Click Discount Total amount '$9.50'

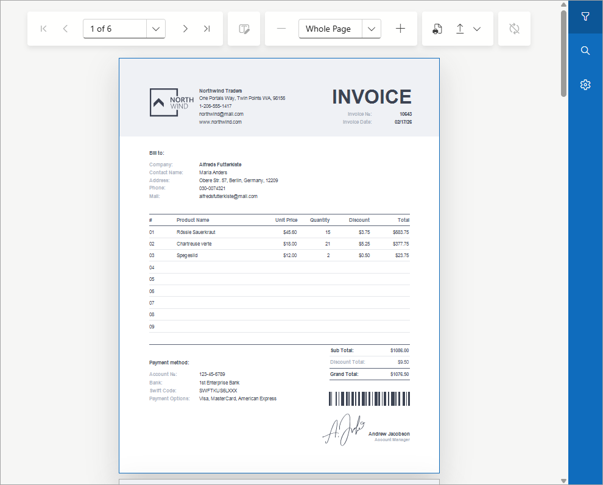[x=403, y=362]
